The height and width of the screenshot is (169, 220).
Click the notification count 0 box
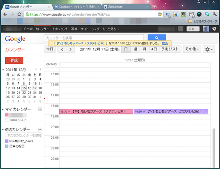(180, 29)
